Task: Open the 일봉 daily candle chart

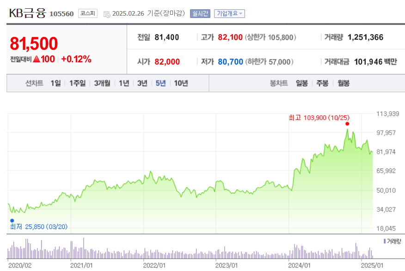Action: [302, 83]
